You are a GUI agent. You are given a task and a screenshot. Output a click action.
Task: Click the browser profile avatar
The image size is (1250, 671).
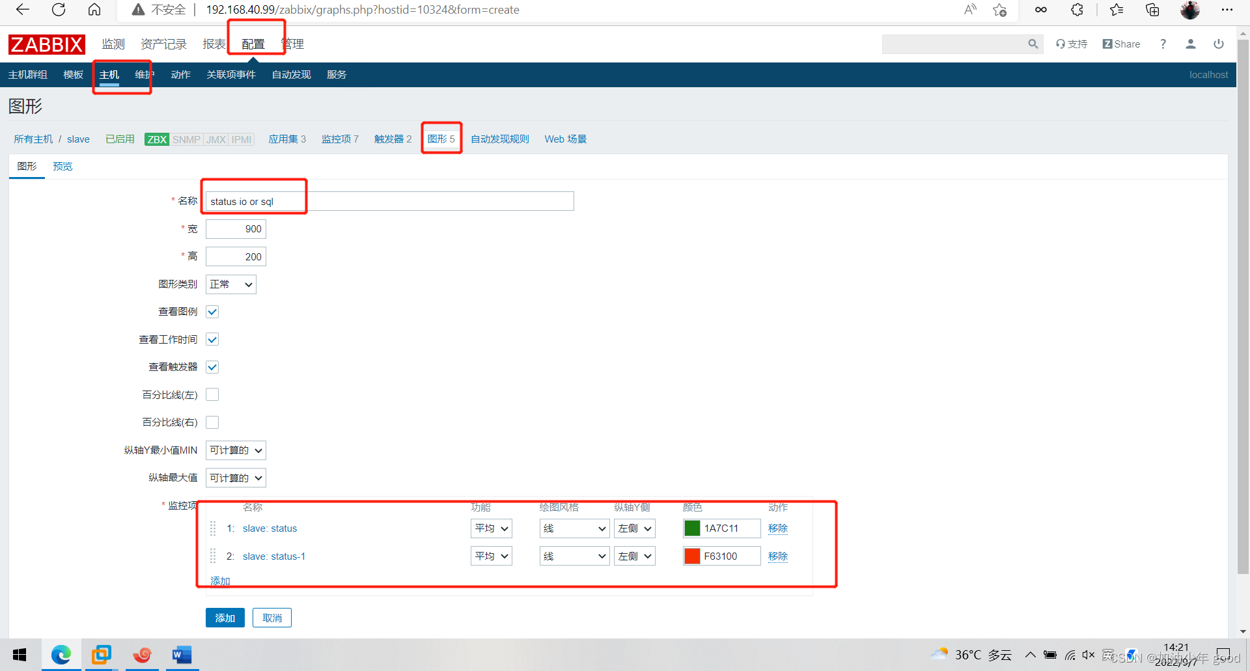(1190, 10)
